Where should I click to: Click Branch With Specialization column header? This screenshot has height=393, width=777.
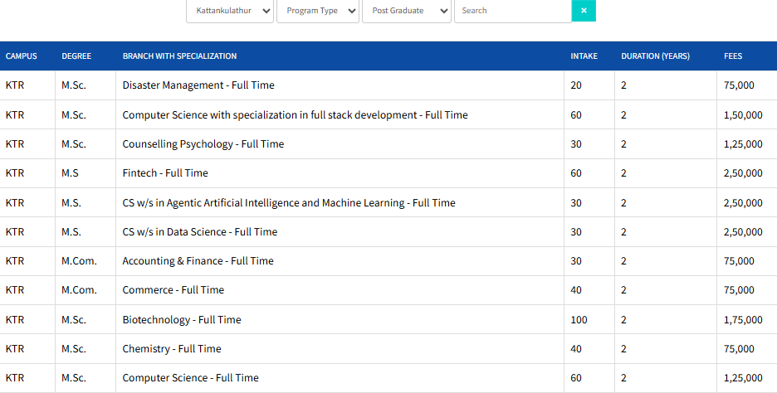[x=179, y=56]
